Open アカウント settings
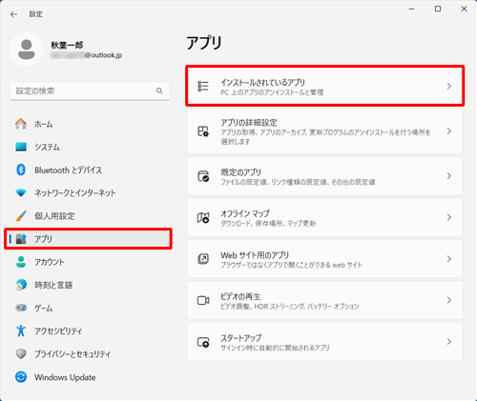This screenshot has width=477, height=401. click(89, 262)
